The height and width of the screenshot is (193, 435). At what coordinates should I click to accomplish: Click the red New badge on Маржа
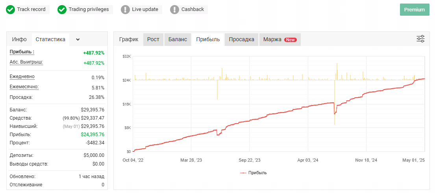coord(291,40)
